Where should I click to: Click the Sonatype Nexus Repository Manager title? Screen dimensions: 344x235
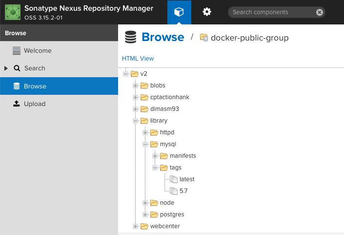(89, 8)
